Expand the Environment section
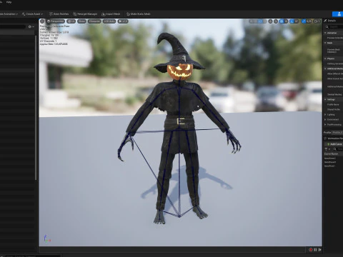 [x=325, y=119]
